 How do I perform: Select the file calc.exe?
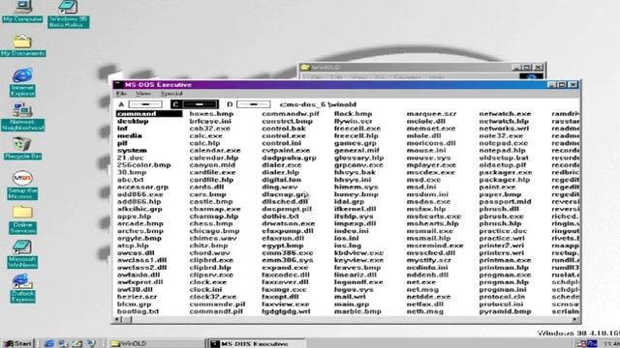205,135
